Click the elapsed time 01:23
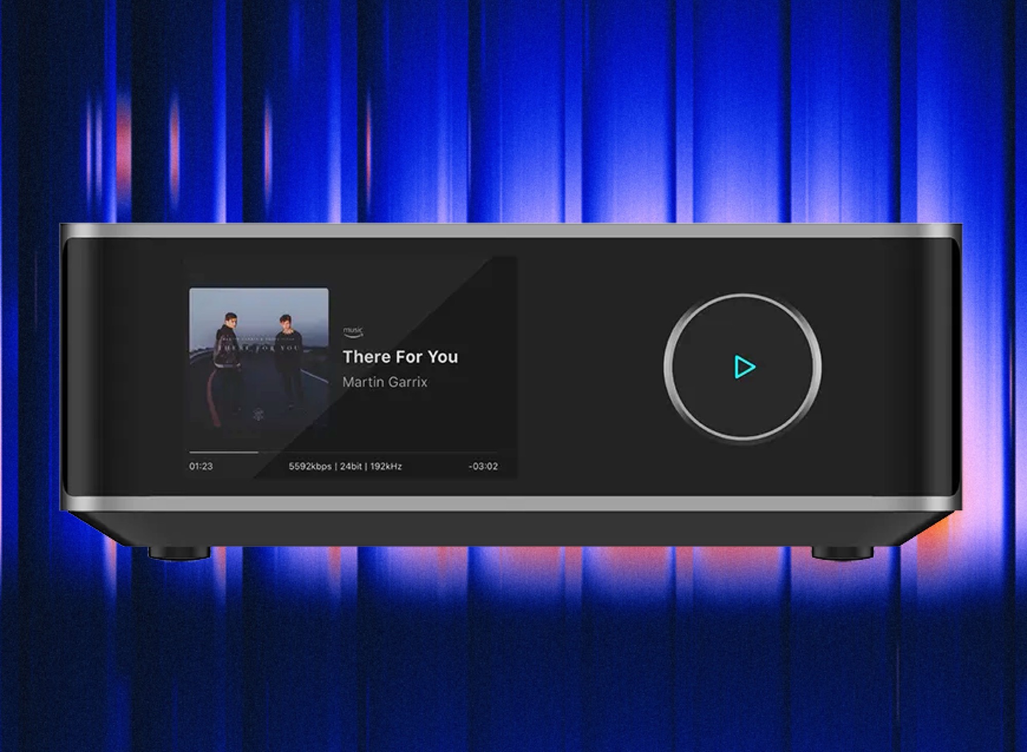Screen dimensions: 1027x752 tap(201, 466)
